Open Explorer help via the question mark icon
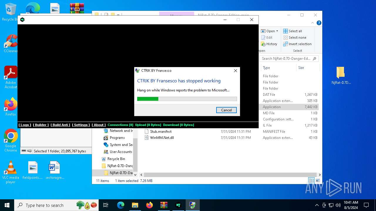Image resolution: width=376 pixels, height=211 pixels. point(319,23)
